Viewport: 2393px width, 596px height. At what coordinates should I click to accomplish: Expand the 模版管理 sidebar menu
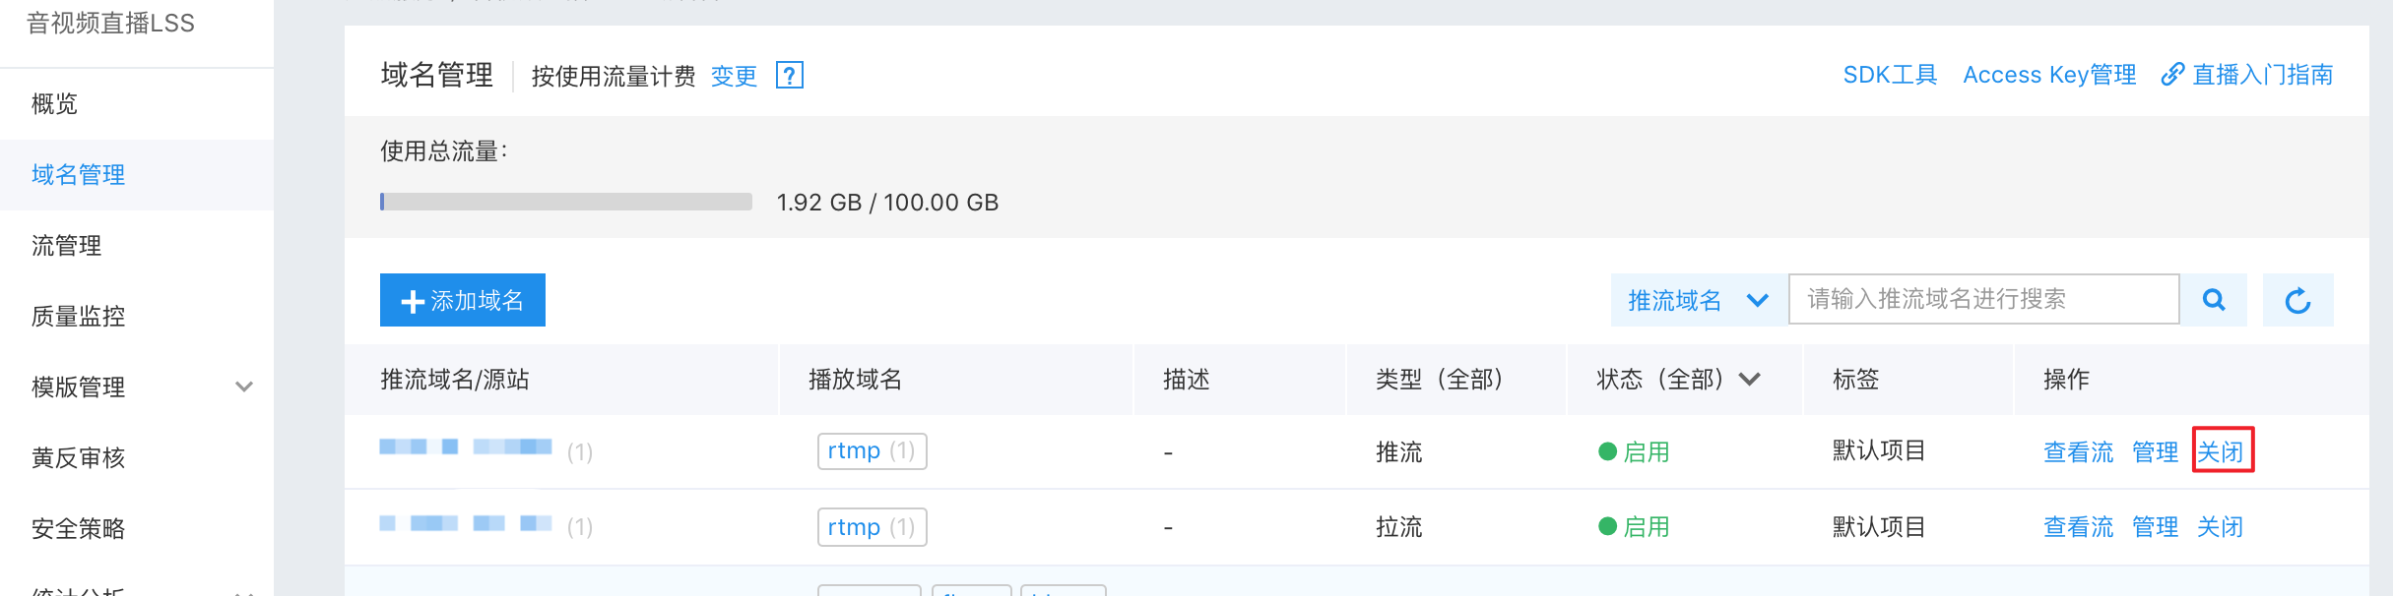(137, 387)
